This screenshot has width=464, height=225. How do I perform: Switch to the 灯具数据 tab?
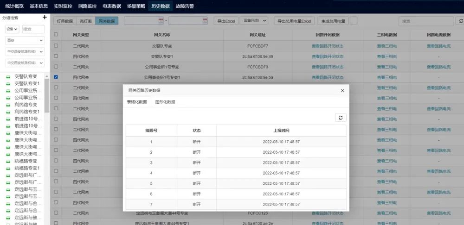click(64, 21)
